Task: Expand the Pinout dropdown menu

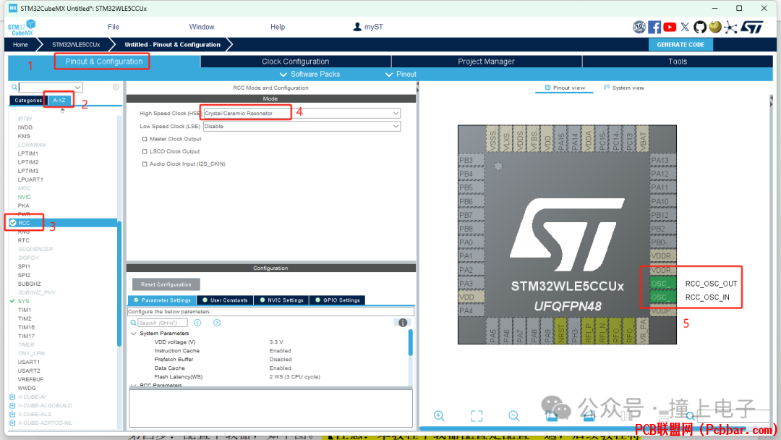Action: [x=401, y=75]
